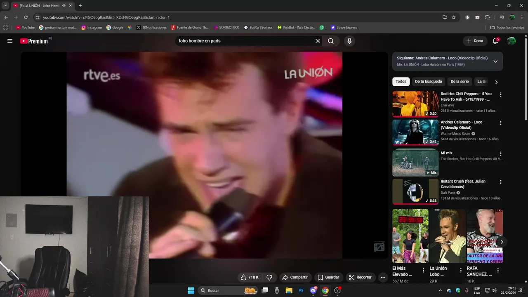The image size is (528, 297).
Task: Open new tab with plus button
Action: (80, 5)
